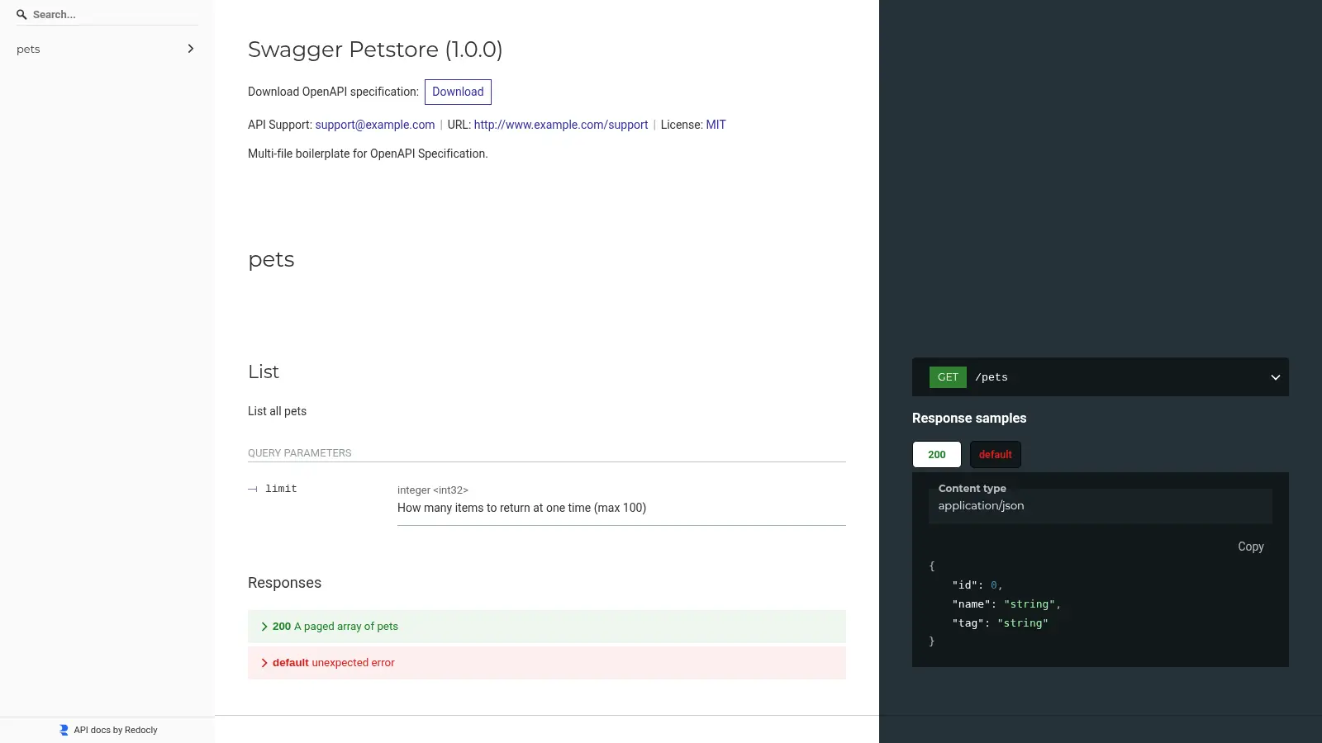Click the Response samples heading
Screen dimensions: 1322x743
(x=969, y=419)
